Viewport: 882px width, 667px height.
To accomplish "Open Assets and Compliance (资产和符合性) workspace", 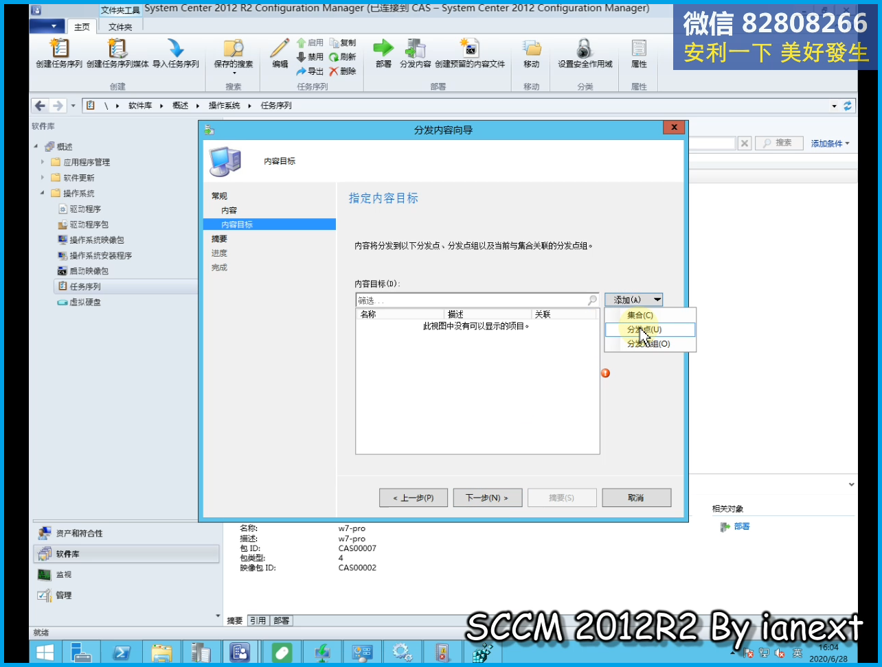I will click(x=126, y=533).
